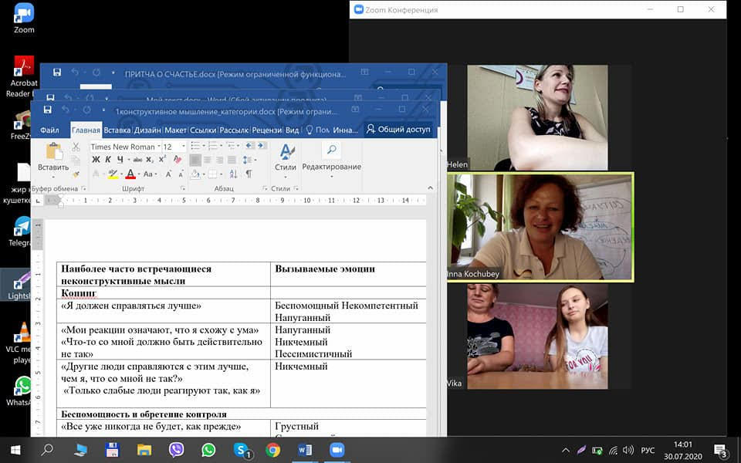
Task: Switch to the Вставка tab
Action: (x=117, y=130)
